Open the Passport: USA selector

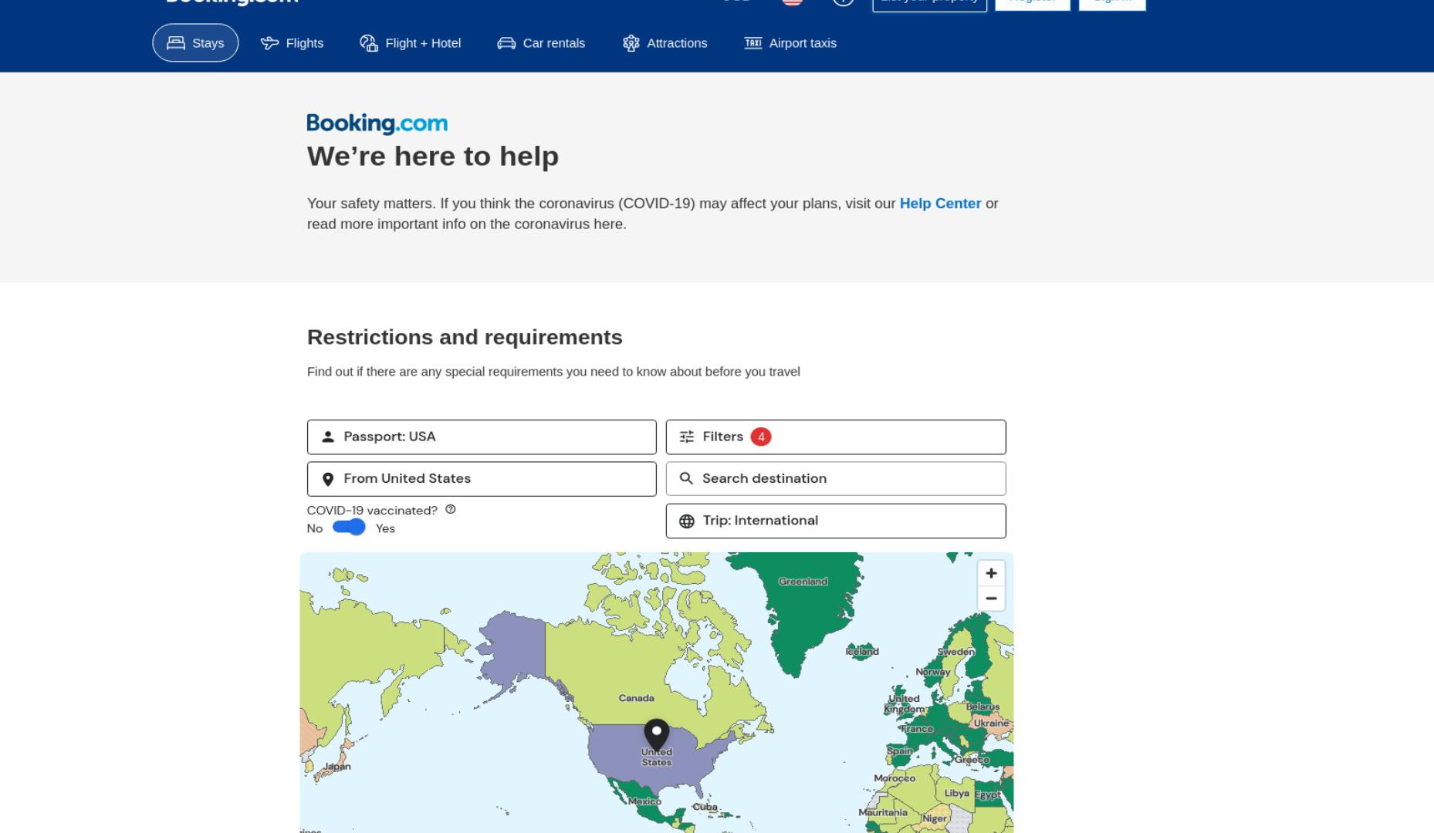tap(482, 437)
